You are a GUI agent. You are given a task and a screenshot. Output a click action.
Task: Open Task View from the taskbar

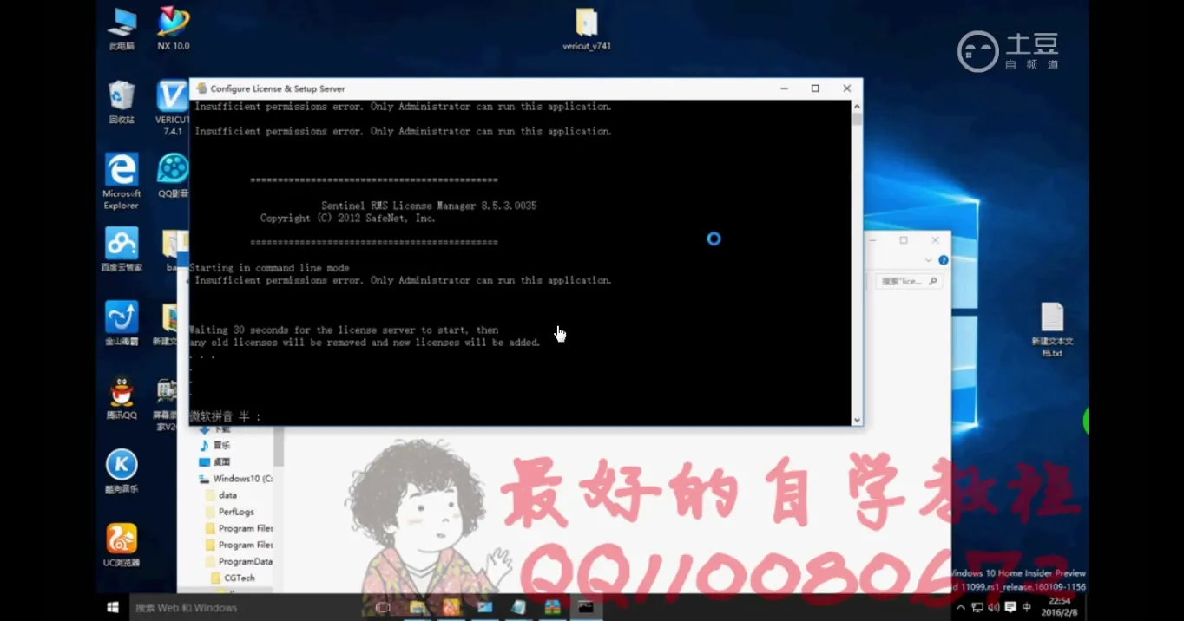click(383, 607)
